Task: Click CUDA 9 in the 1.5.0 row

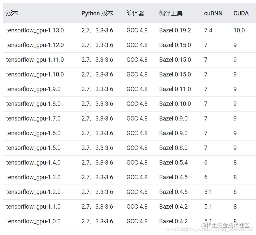Action: click(x=235, y=148)
